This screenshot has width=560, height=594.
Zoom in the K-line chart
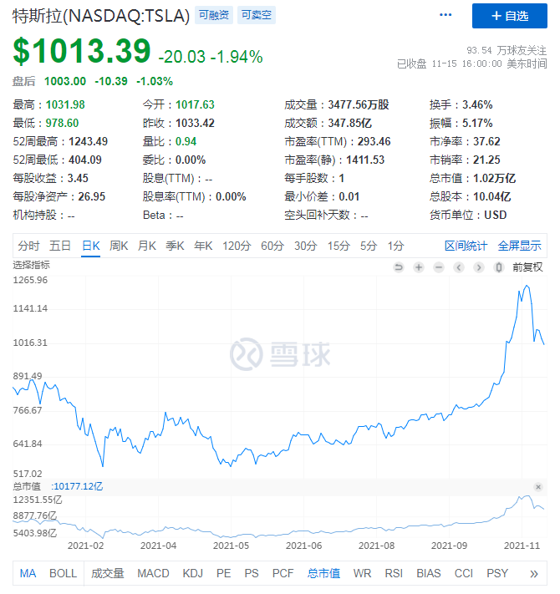coord(418,267)
